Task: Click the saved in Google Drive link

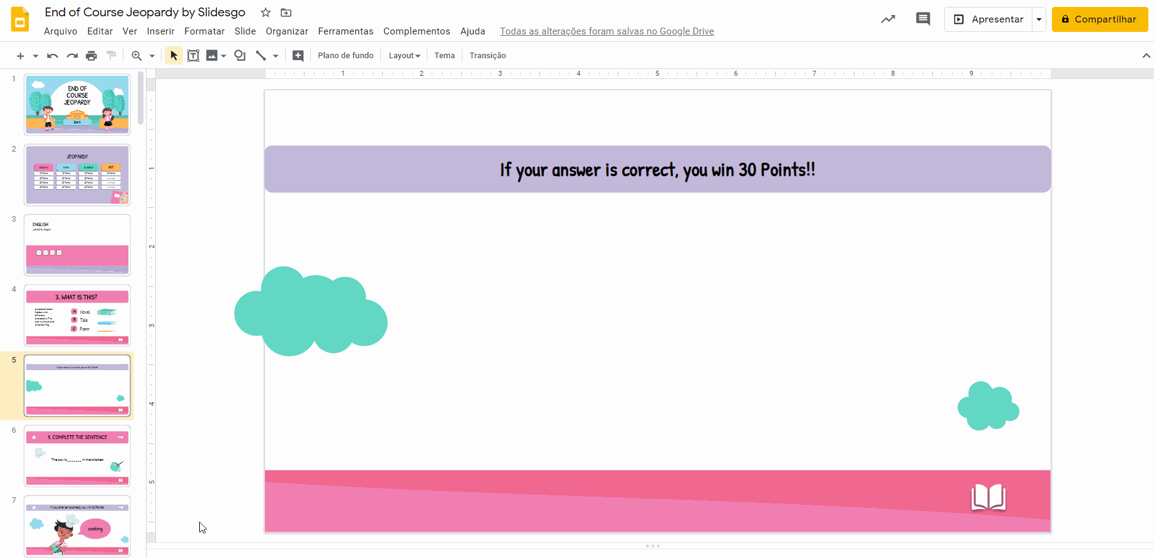Action: (607, 31)
